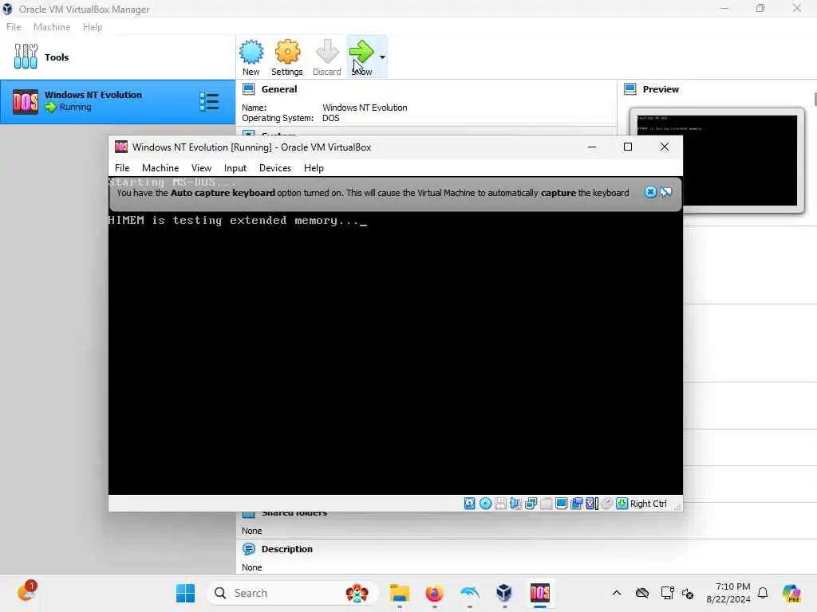Open the Machine menu in VirtualBox Manager

point(52,27)
